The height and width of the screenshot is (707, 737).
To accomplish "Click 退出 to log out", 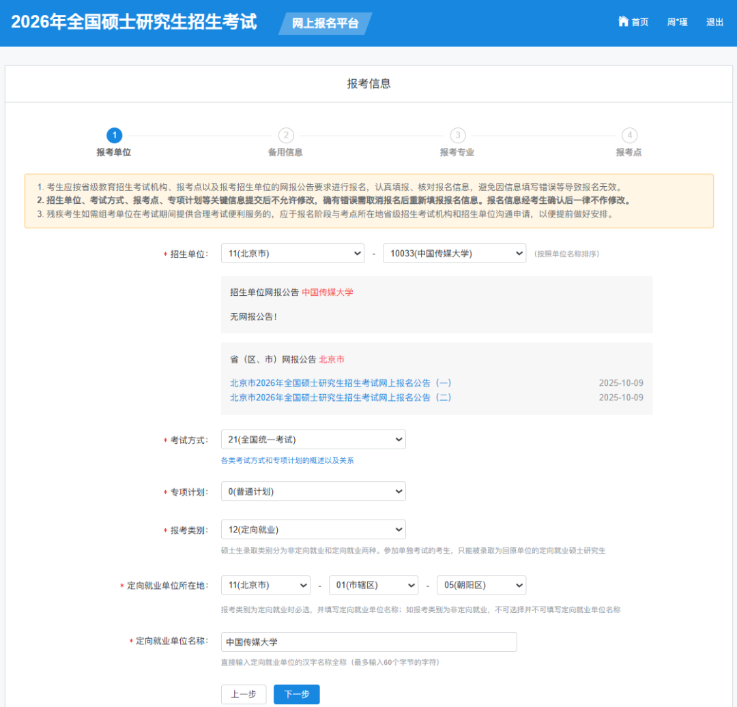I will (x=714, y=21).
